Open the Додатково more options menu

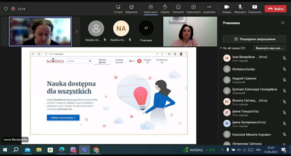[209, 7]
